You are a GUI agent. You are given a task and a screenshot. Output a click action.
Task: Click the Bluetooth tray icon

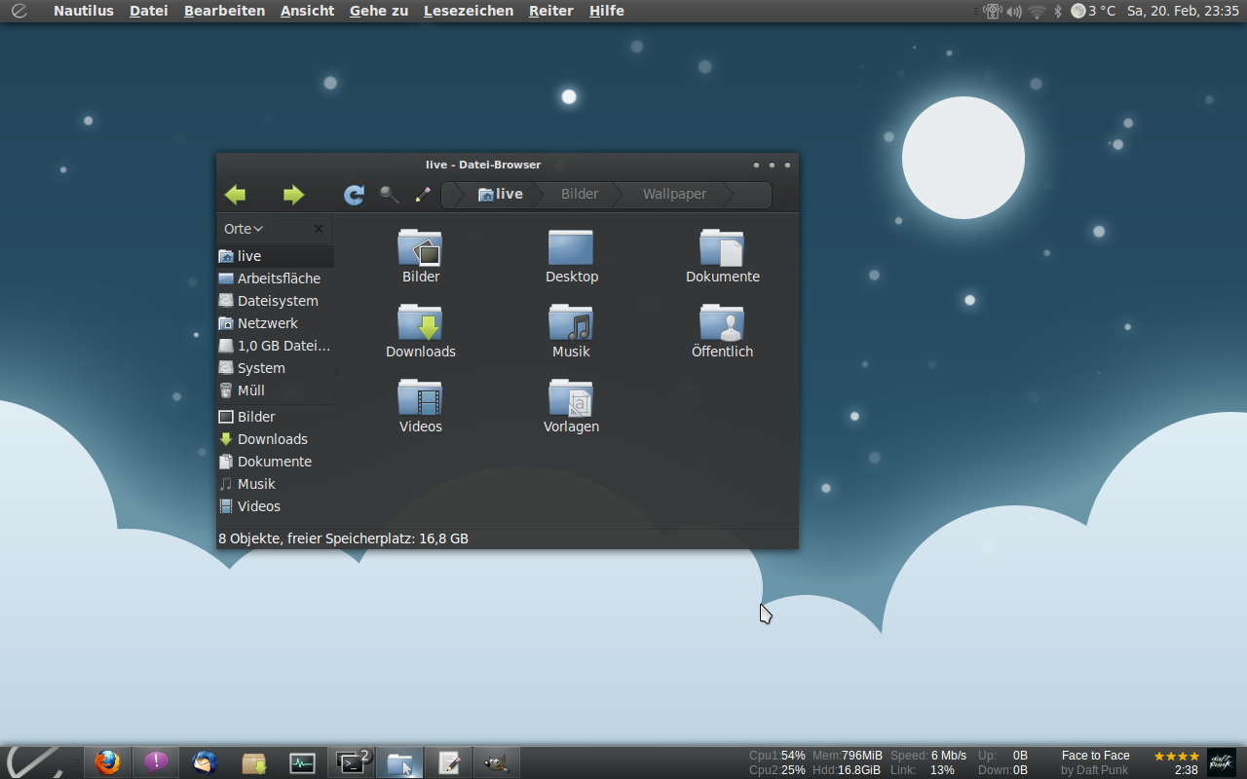pyautogui.click(x=1058, y=11)
